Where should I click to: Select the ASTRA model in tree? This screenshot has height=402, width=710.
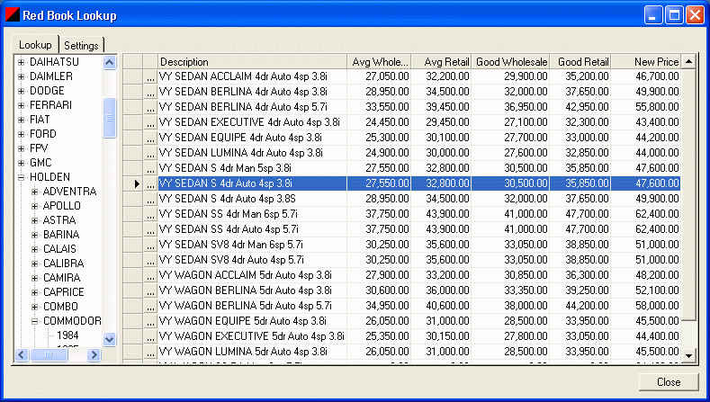coord(59,220)
